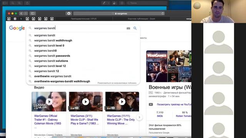The image size is (246, 138).
Task: Expand the pen tool dropdown arrow in Preview
Action: (108, 3)
